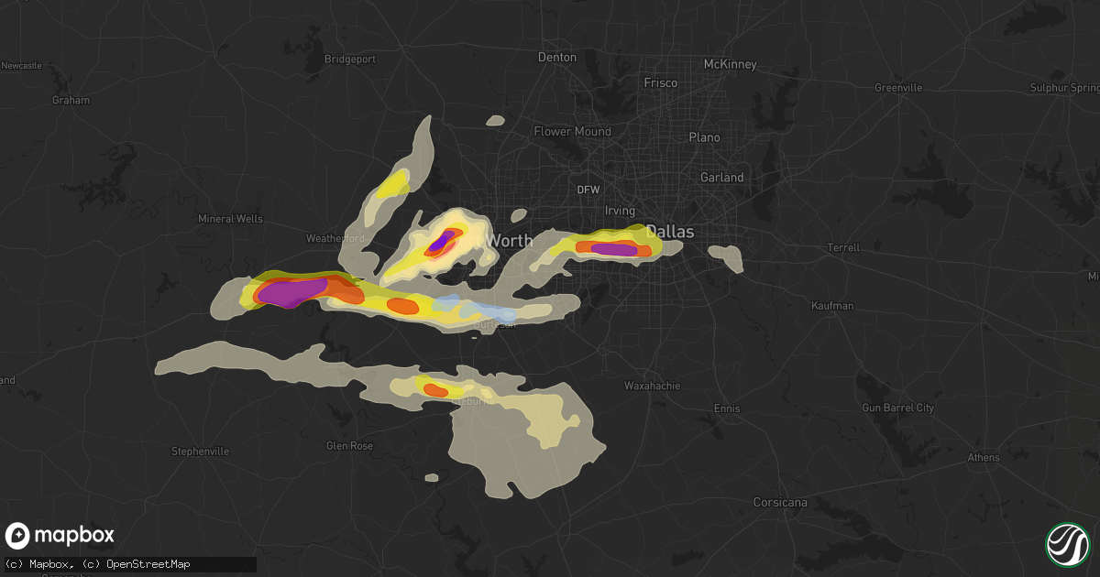Click the Graham town label
This screenshot has width=1100, height=577.
(71, 100)
